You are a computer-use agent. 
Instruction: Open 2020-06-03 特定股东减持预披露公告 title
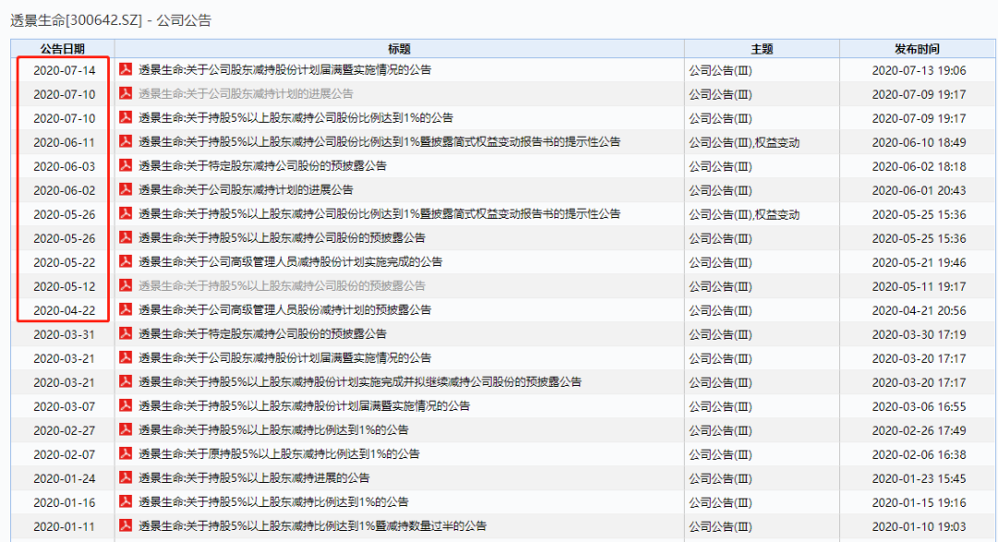(x=262, y=166)
